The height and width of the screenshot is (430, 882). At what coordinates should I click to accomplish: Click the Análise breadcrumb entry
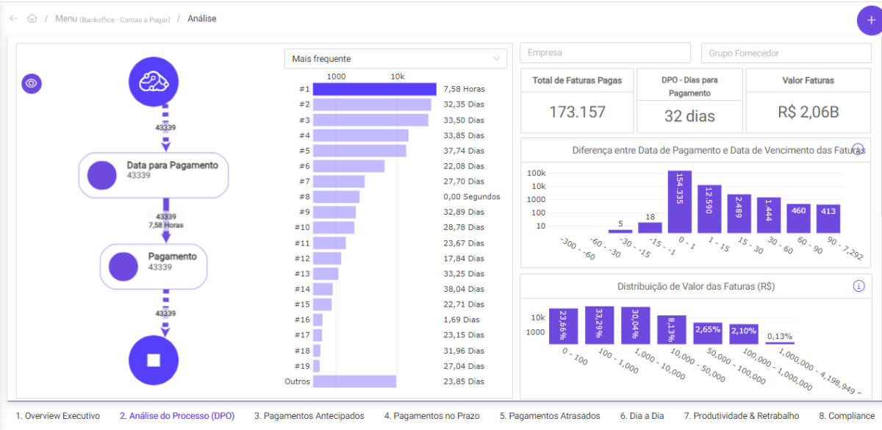click(201, 18)
